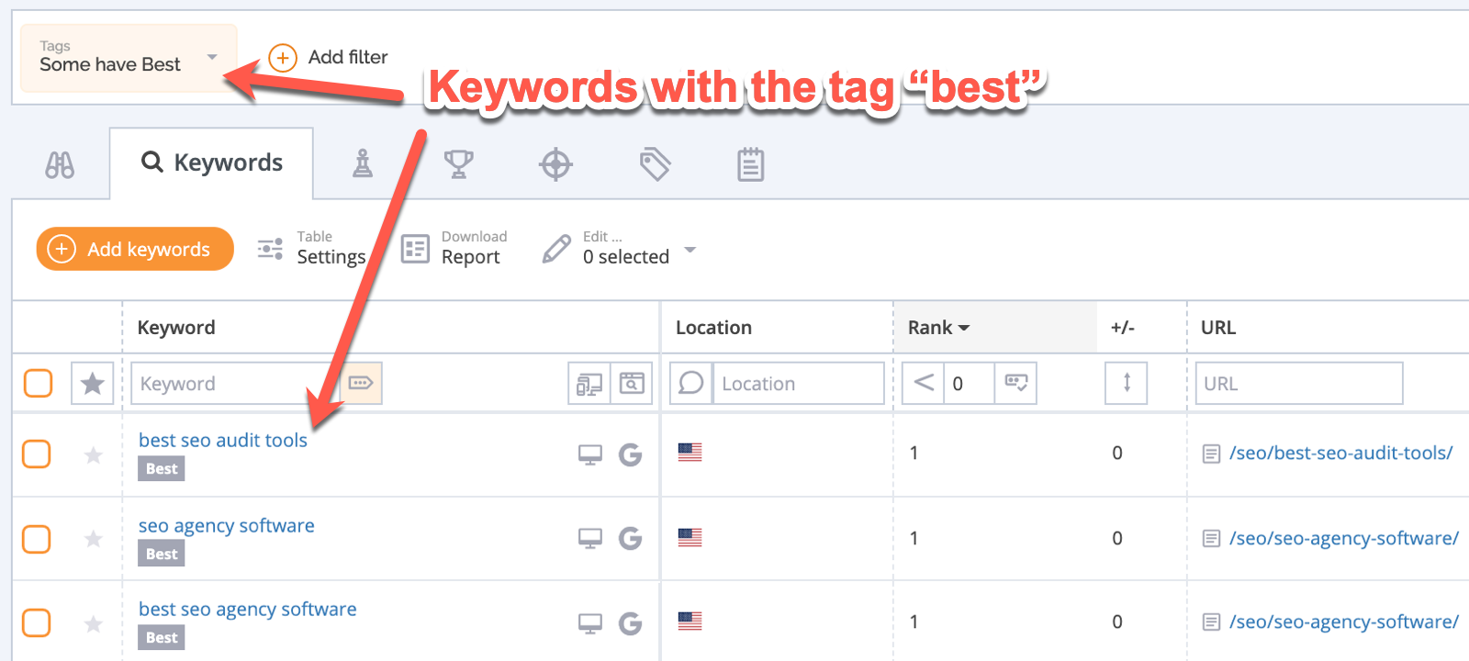Click the Add filter button

click(x=329, y=58)
